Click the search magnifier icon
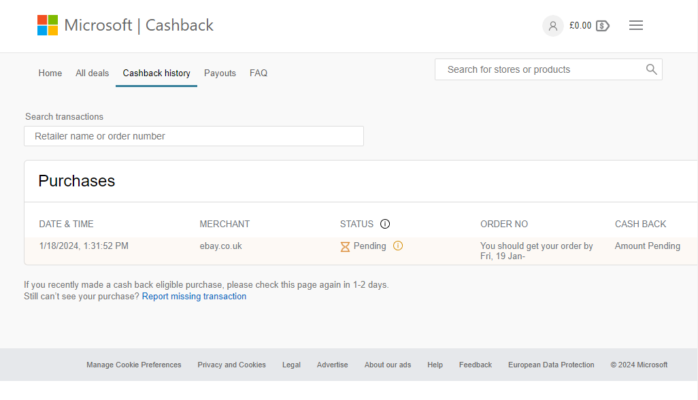Screen dimensions: 698x400 click(651, 69)
